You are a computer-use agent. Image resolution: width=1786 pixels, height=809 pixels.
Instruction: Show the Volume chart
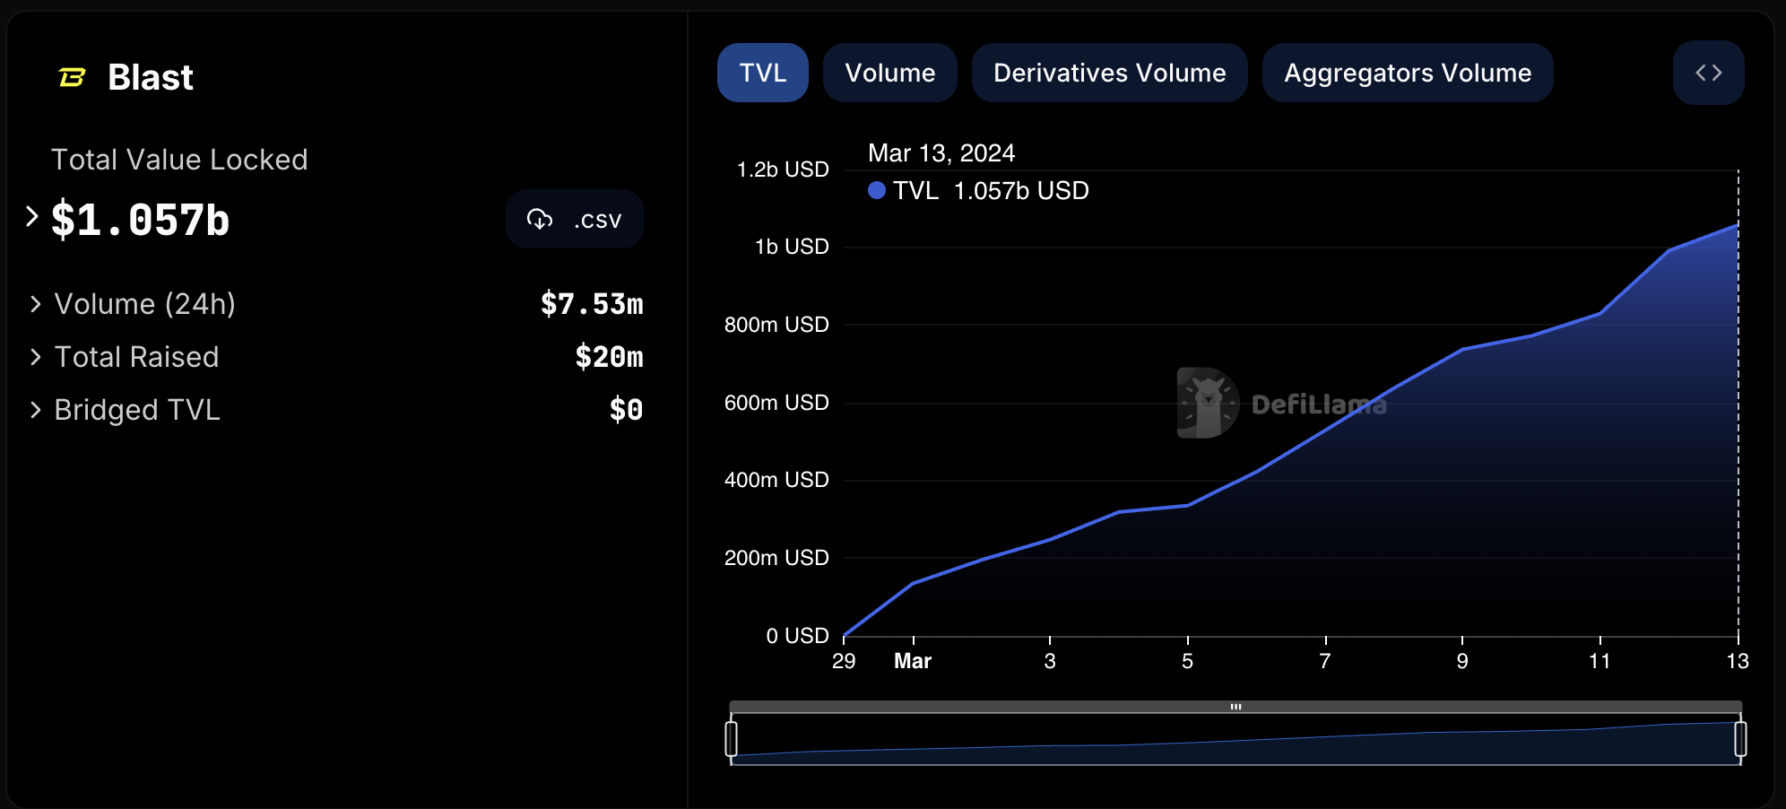point(889,73)
